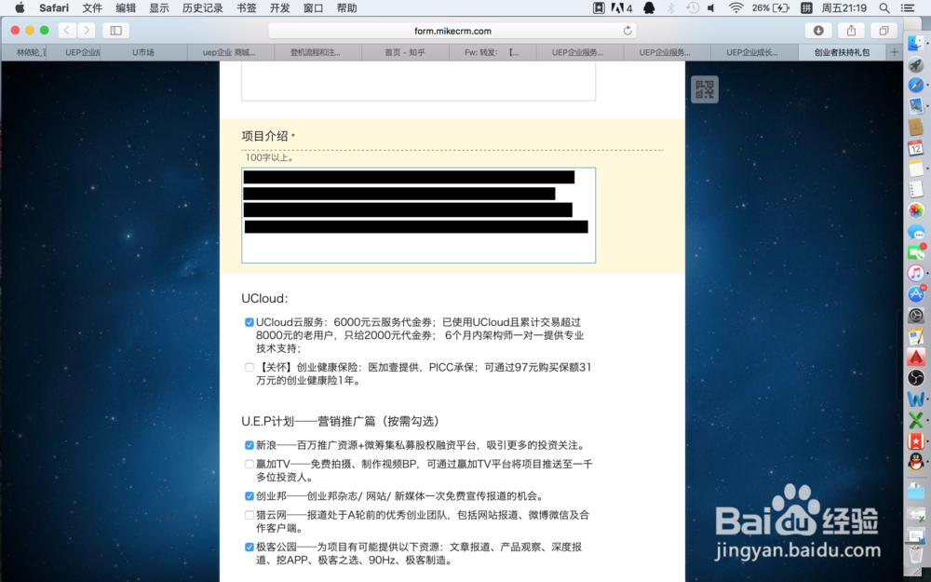The image size is (931, 582).
Task: Go back with the Safari back arrow
Action: point(67,31)
